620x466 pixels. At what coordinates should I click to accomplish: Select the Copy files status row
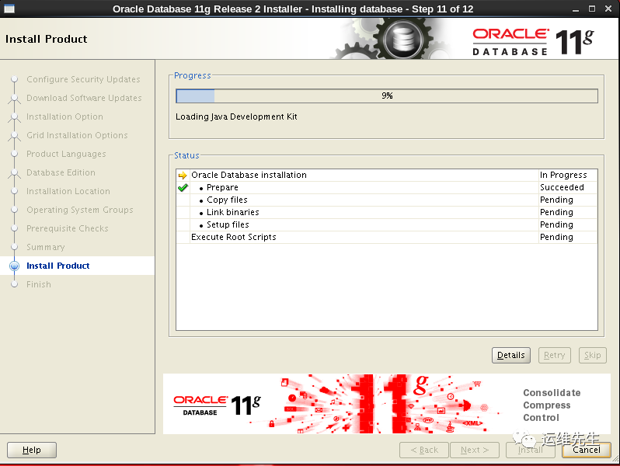click(x=387, y=200)
